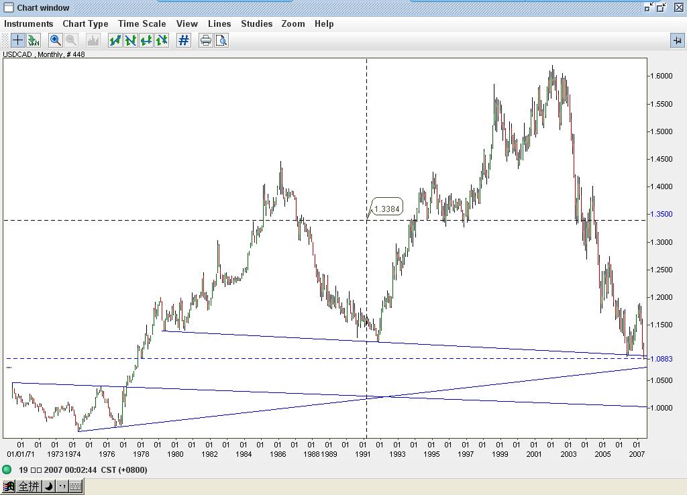Toggle the crosshair cursor tool
This screenshot has width=687, height=495.
(18, 40)
